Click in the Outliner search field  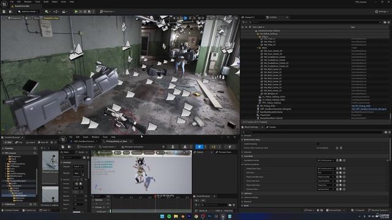pyautogui.click(x=315, y=22)
